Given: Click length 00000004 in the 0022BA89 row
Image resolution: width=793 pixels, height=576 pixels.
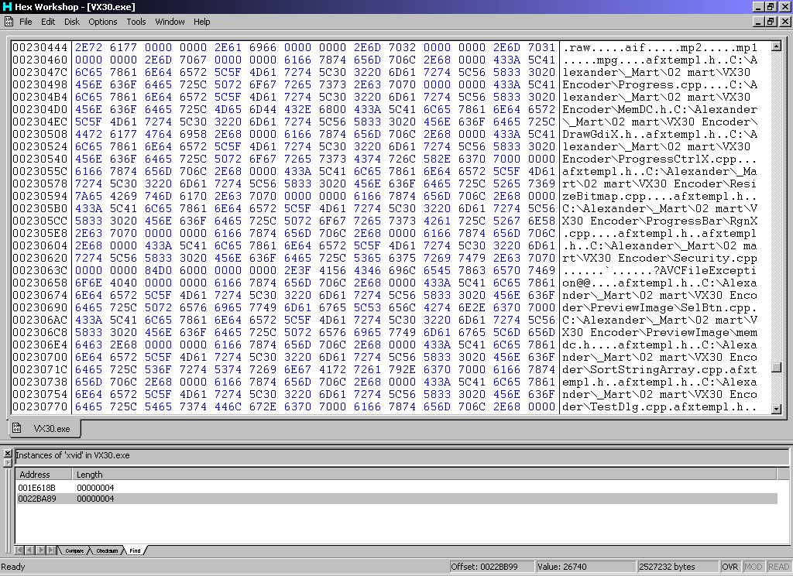Looking at the screenshot, I should [x=95, y=499].
